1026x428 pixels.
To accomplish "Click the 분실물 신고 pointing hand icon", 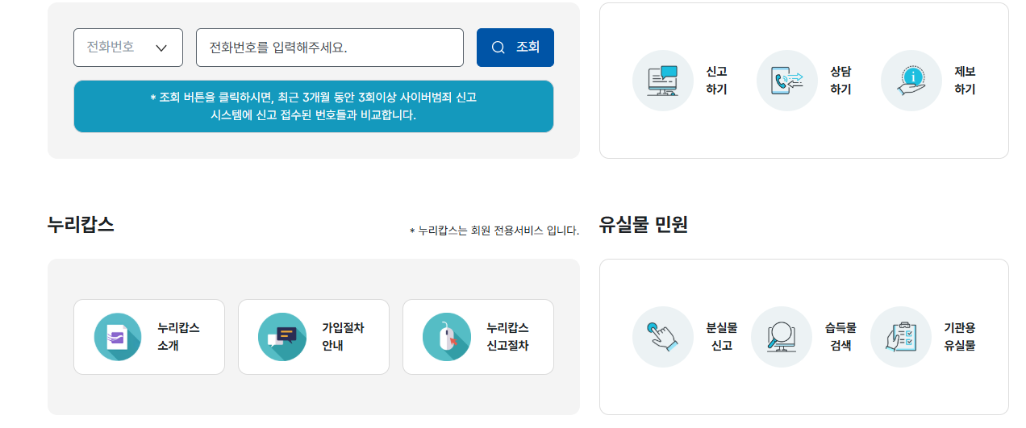I will 663,337.
